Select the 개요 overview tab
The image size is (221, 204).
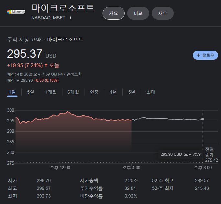(x=114, y=13)
